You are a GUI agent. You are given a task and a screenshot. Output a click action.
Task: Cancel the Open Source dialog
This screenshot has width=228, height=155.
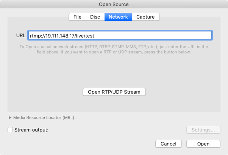tap(169, 144)
